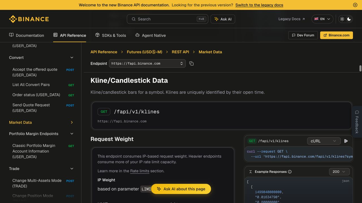The height and width of the screenshot is (203, 362).
Task: Click the GET method badge on klines
Action: pyautogui.click(x=104, y=112)
